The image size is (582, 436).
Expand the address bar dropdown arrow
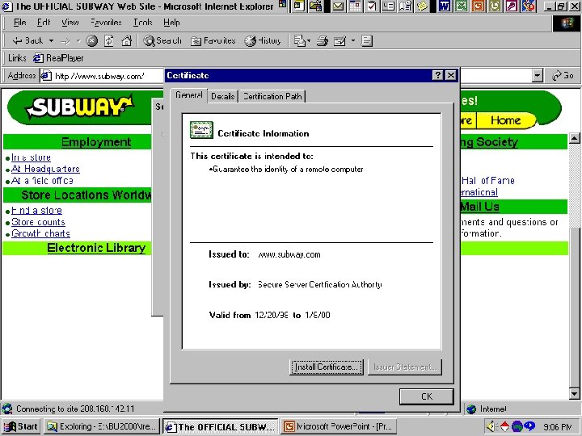coord(537,76)
